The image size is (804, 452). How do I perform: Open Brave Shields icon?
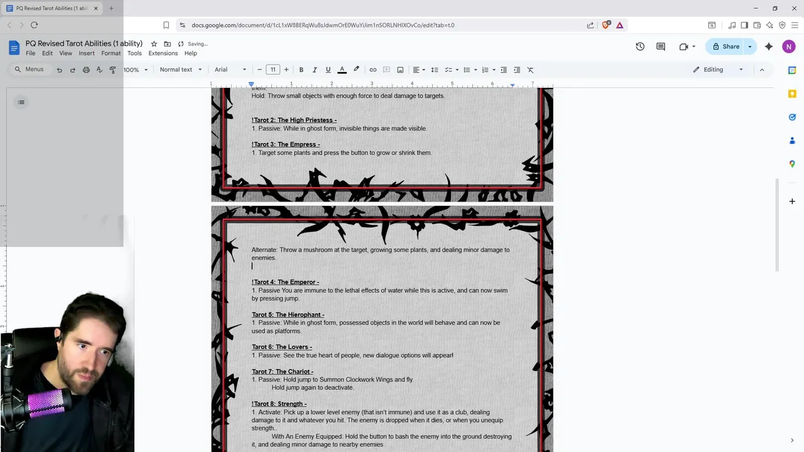(x=606, y=25)
